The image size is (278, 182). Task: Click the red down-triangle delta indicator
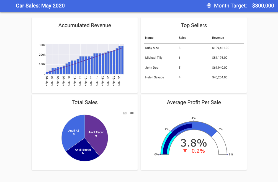185,151
